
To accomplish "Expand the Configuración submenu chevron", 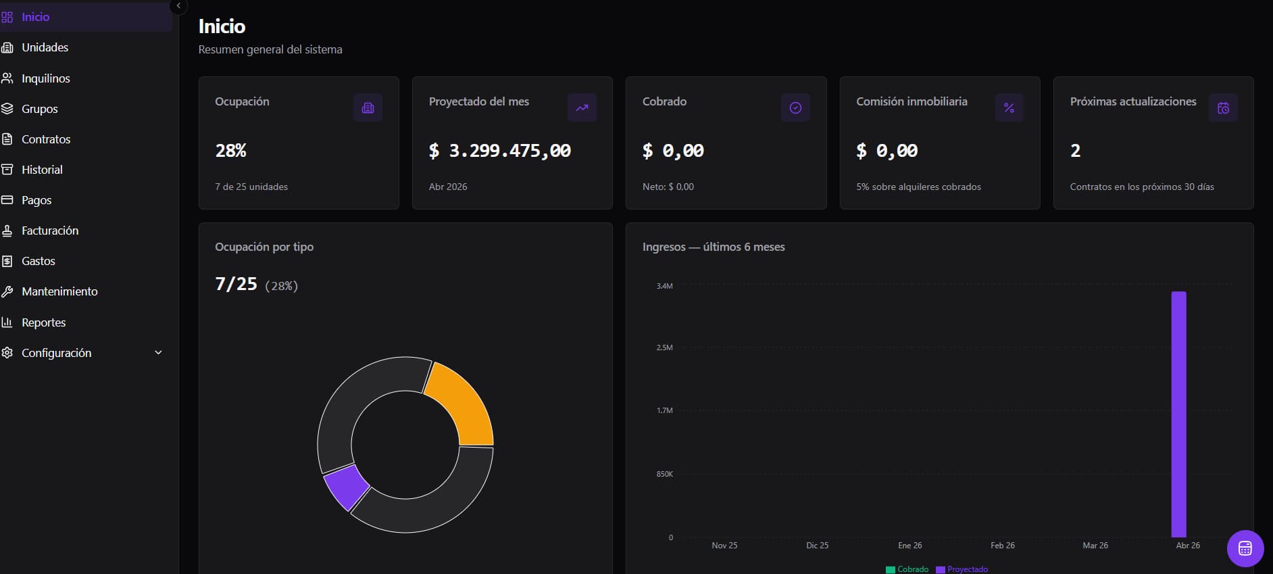I will tap(158, 353).
